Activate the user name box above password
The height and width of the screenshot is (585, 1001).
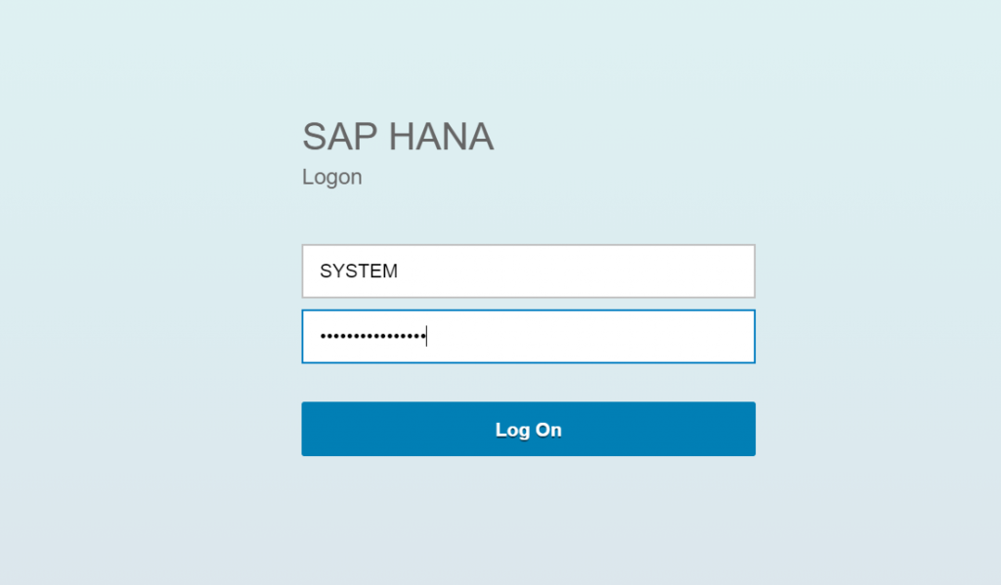click(x=528, y=272)
